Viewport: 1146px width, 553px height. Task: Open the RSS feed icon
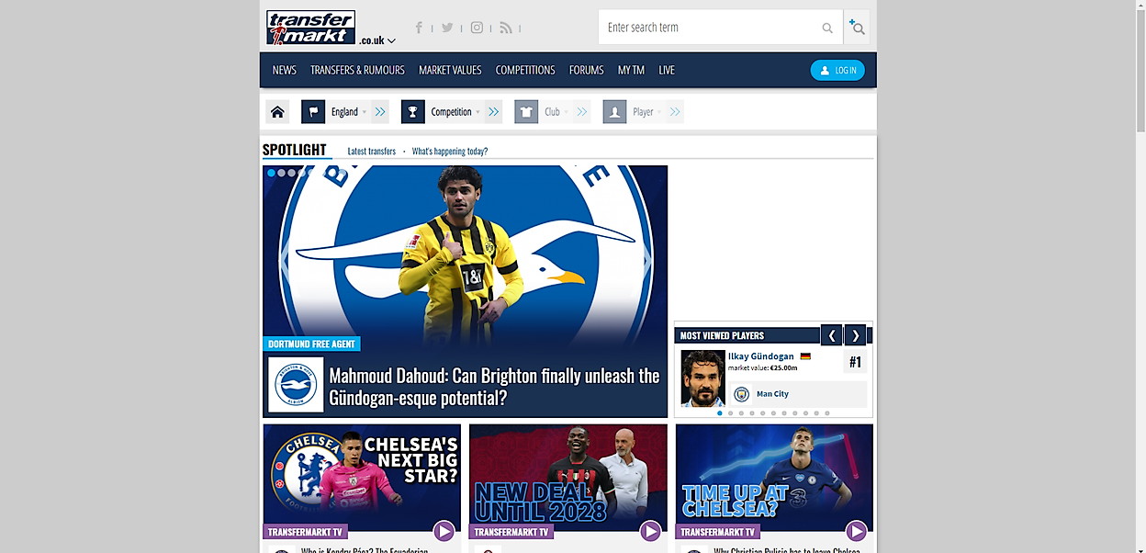[x=506, y=28]
